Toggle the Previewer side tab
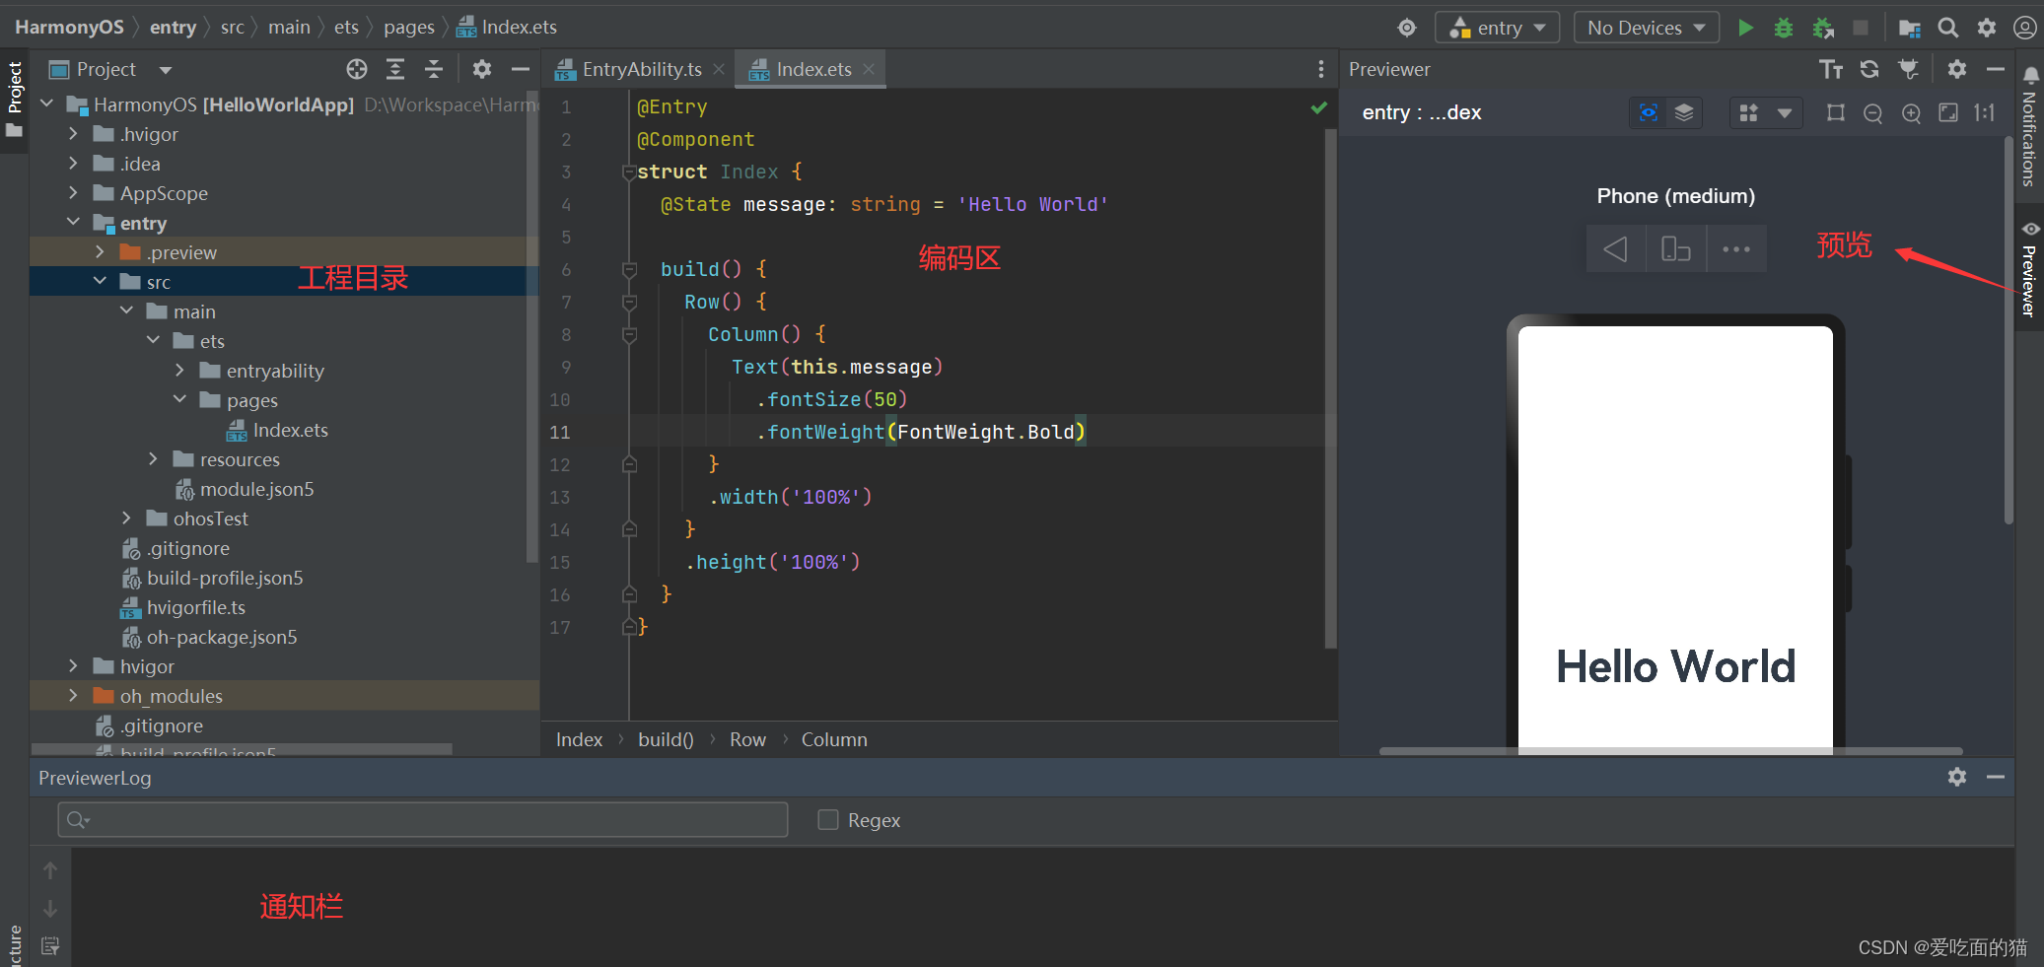Viewport: 2044px width, 967px height. click(2028, 269)
